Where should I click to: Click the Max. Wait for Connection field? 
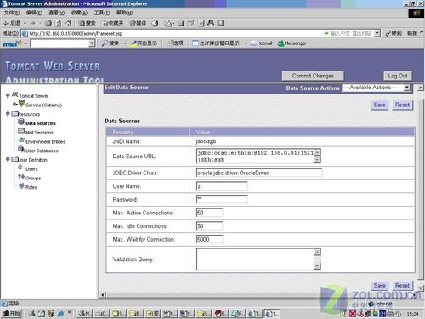coord(209,239)
